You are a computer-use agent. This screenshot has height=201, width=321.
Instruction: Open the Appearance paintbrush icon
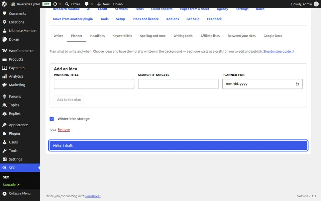pyautogui.click(x=4, y=125)
